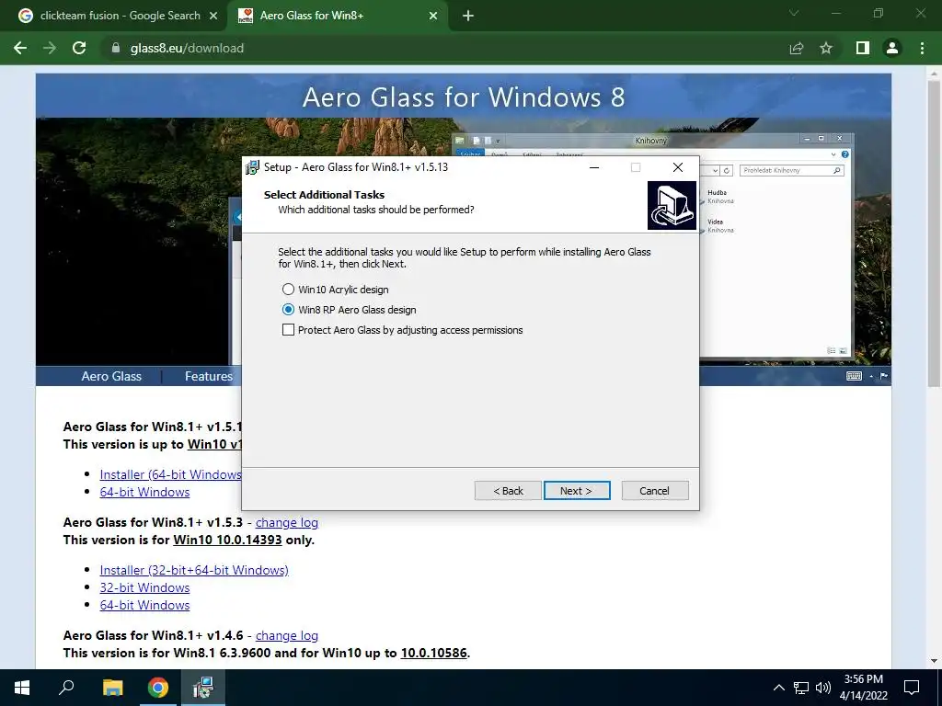Click the scrollbar up arrow
The image size is (942, 706).
pos(934,72)
